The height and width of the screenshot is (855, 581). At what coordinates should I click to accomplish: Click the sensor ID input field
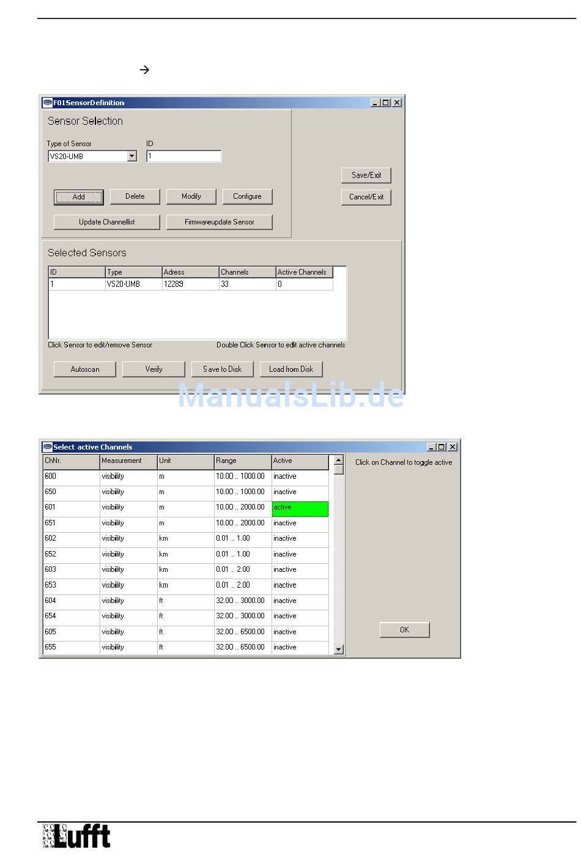click(x=183, y=157)
